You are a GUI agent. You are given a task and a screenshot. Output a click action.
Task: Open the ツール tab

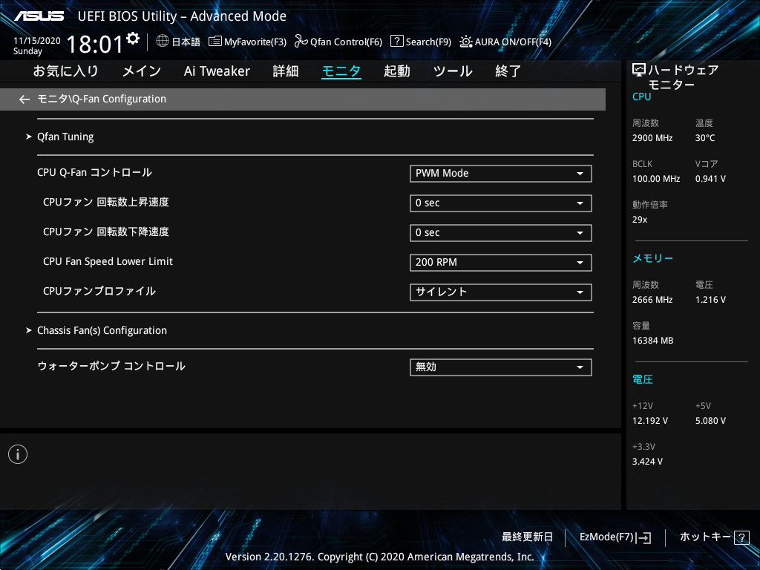click(x=453, y=71)
